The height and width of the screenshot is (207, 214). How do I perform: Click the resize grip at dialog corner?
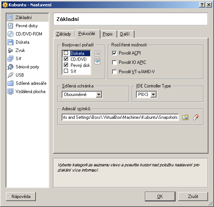pos(210,203)
